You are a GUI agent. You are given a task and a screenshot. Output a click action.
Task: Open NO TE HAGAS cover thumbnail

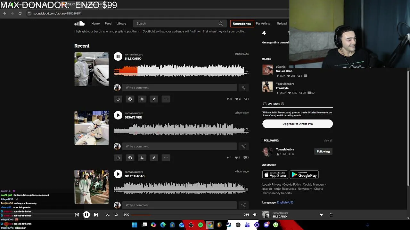click(92, 187)
